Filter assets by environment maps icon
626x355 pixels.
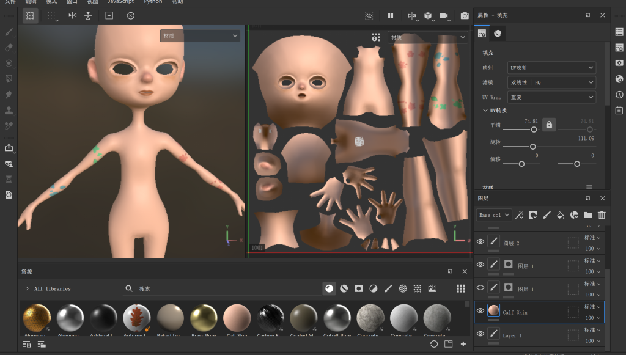pyautogui.click(x=432, y=288)
